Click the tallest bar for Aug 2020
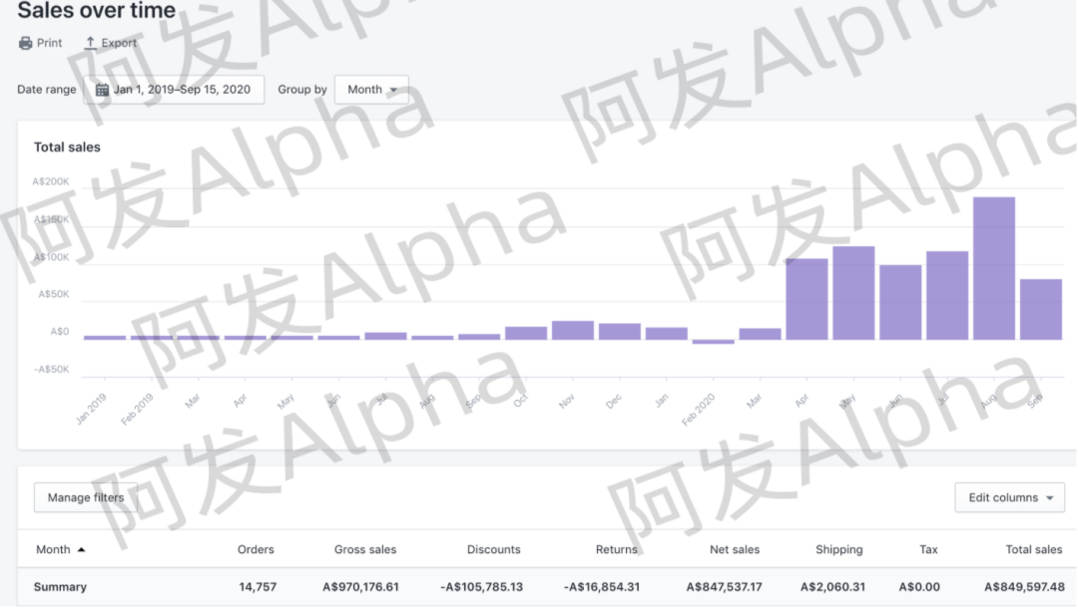 coord(994,268)
